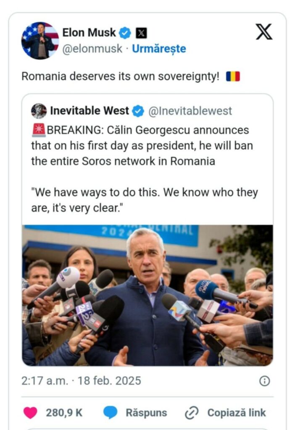Open the 2:17 a.m. 18 feb. 2025 timestamp
The height and width of the screenshot is (430, 295).
click(x=81, y=381)
